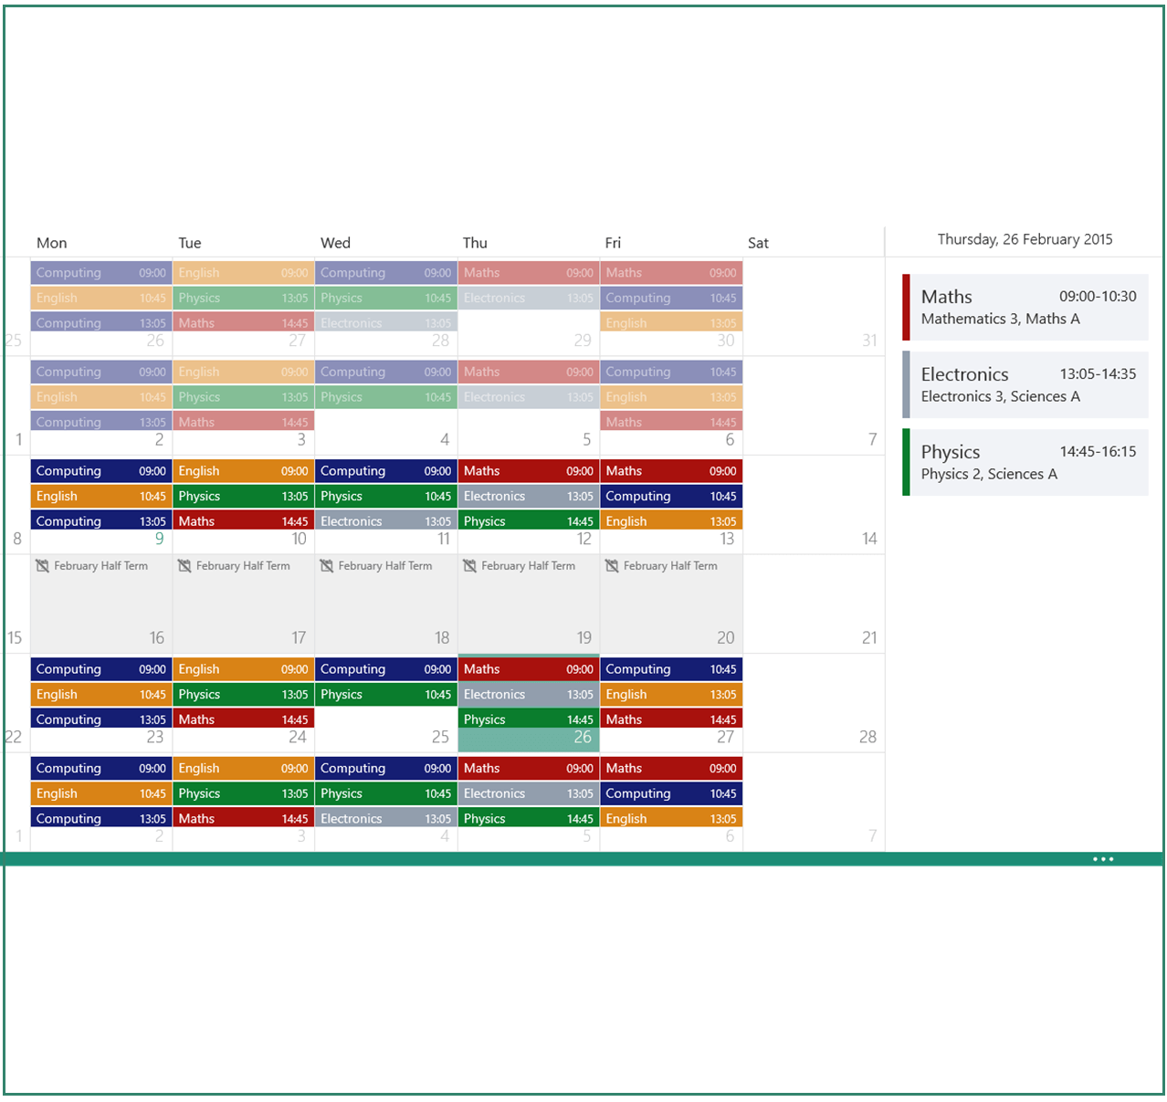Image resolution: width=1167 pixels, height=1102 pixels.
Task: Select Physics 13:05 on Tuesday 24
Action: (x=244, y=695)
